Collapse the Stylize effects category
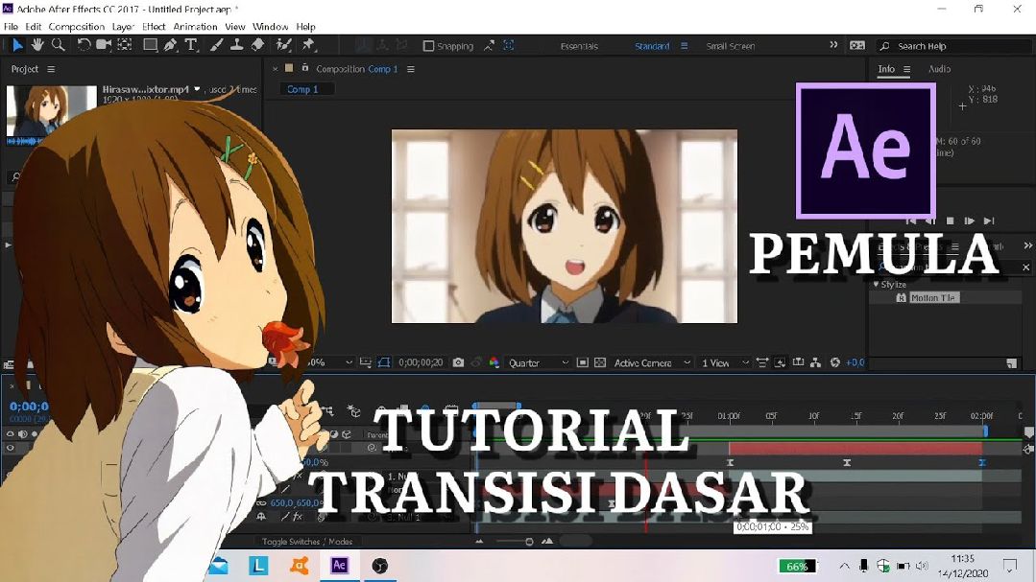 coord(876,285)
